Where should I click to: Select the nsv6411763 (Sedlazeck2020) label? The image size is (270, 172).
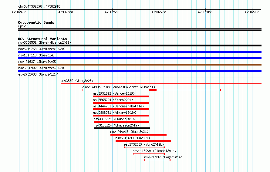pyautogui.click(x=42, y=49)
